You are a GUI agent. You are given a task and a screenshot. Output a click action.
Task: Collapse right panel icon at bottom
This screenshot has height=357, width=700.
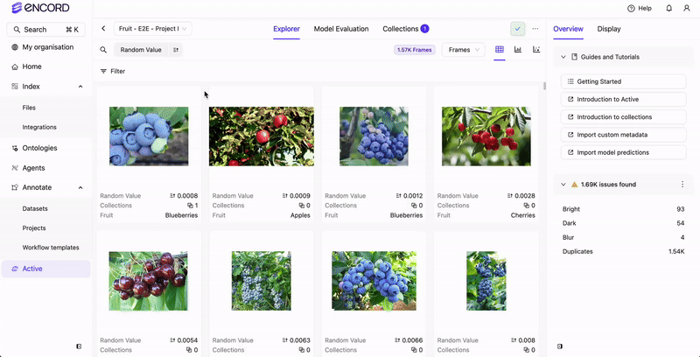[x=560, y=346]
